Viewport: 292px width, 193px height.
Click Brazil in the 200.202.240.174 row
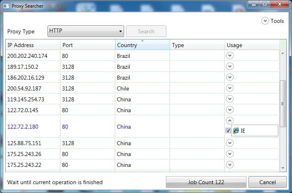(123, 56)
